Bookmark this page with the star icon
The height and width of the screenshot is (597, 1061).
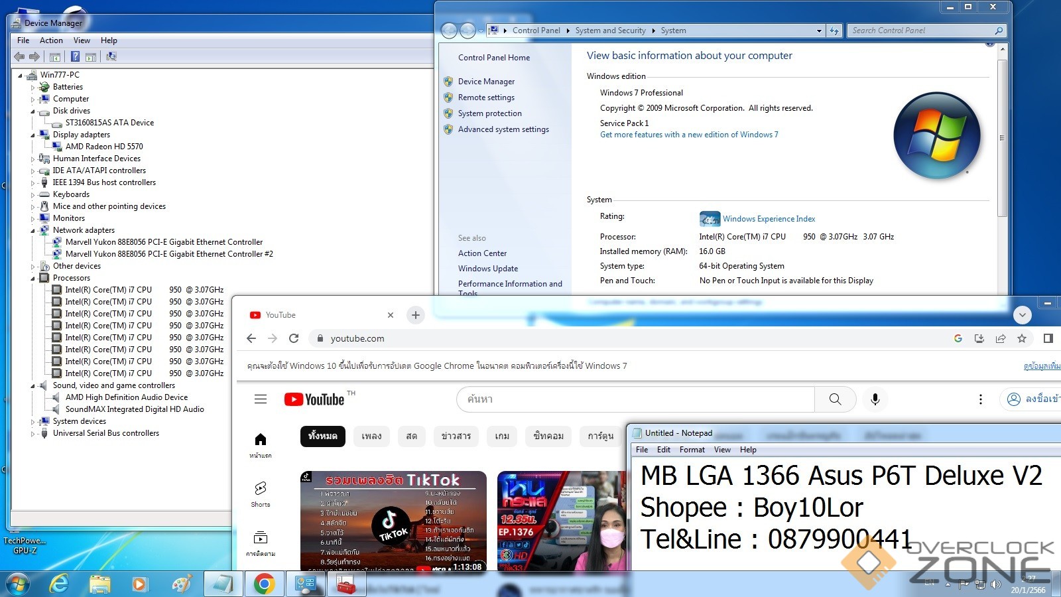[x=1022, y=338]
